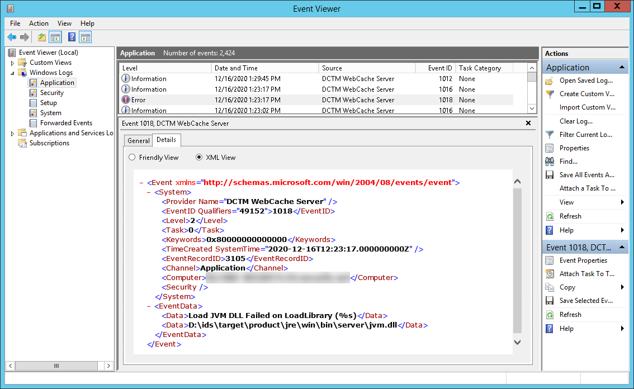Open the System log
Image resolution: width=634 pixels, height=389 pixels.
(50, 113)
